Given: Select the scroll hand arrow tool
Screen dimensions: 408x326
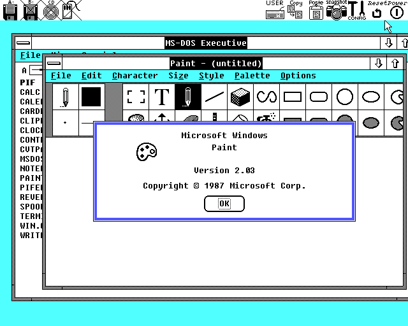Looking at the screenshot, I should point(162,117).
